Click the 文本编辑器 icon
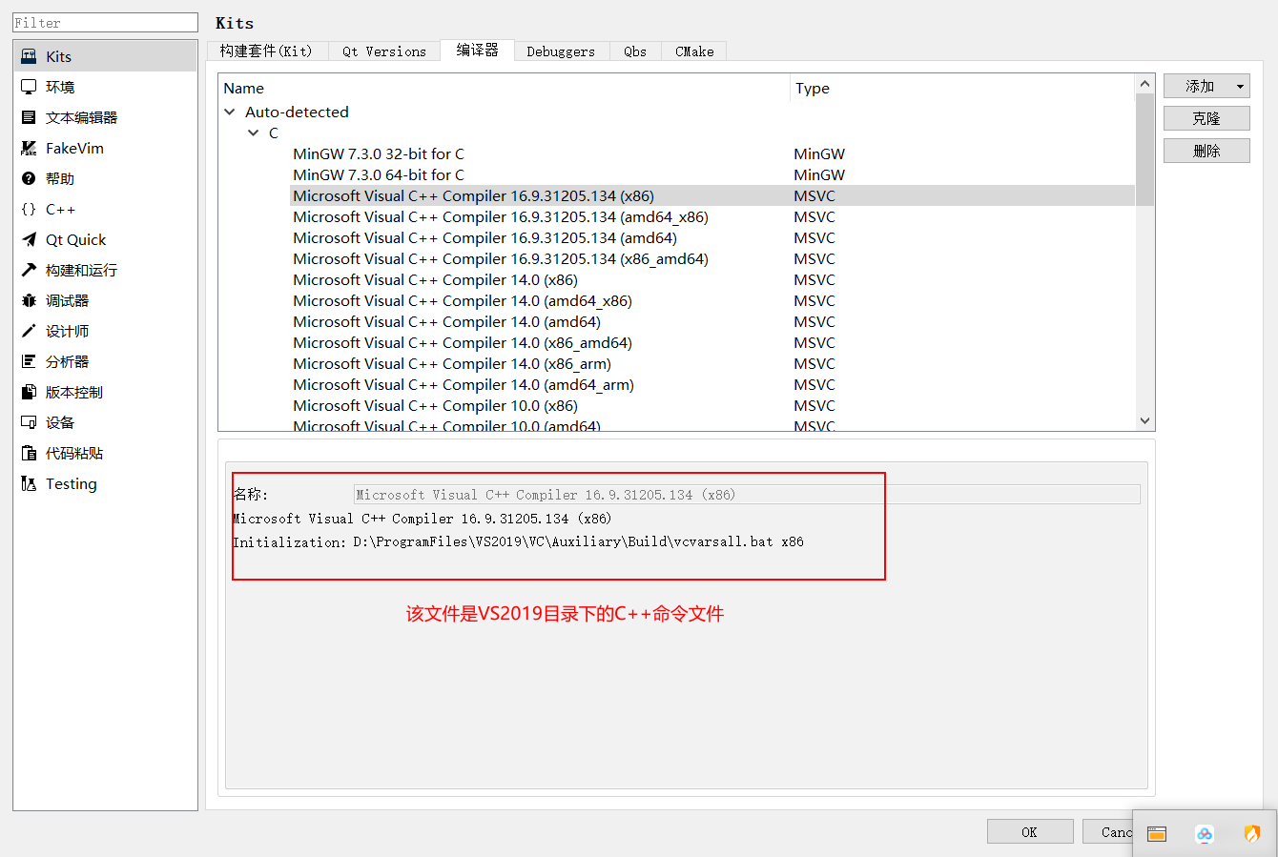This screenshot has height=857, width=1278. click(29, 117)
